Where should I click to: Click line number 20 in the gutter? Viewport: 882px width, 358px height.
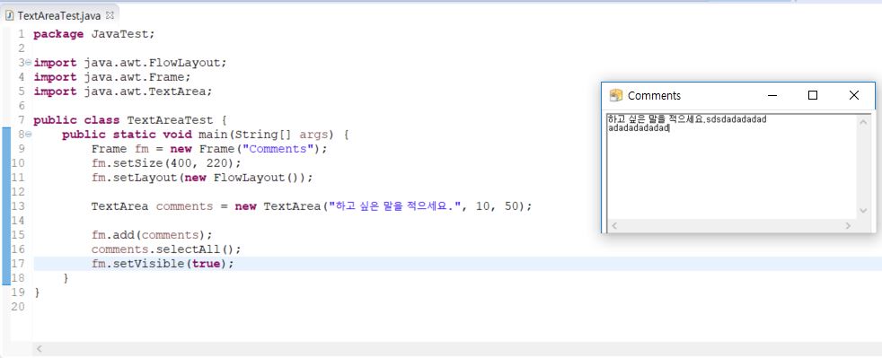(17, 306)
